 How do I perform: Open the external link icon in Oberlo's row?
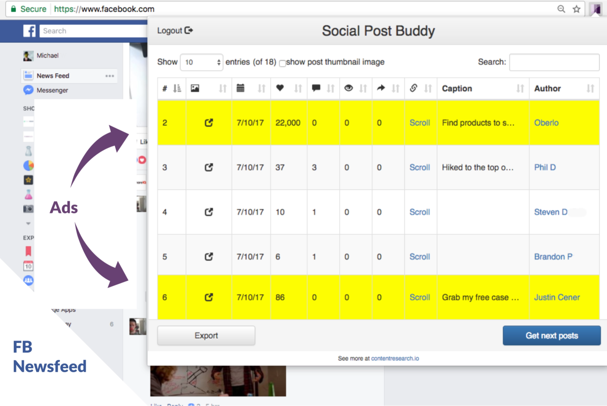coord(209,123)
